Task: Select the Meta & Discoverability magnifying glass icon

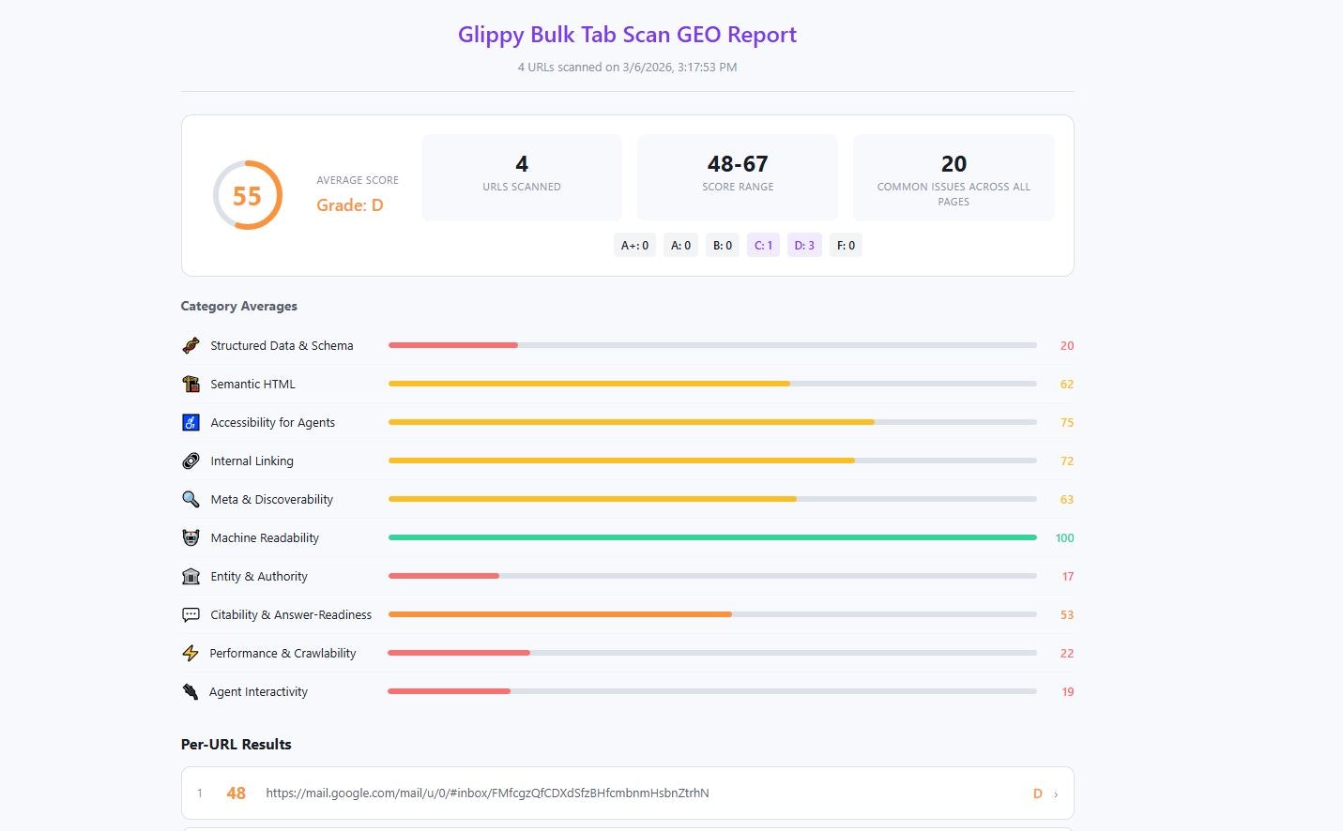Action: [191, 499]
